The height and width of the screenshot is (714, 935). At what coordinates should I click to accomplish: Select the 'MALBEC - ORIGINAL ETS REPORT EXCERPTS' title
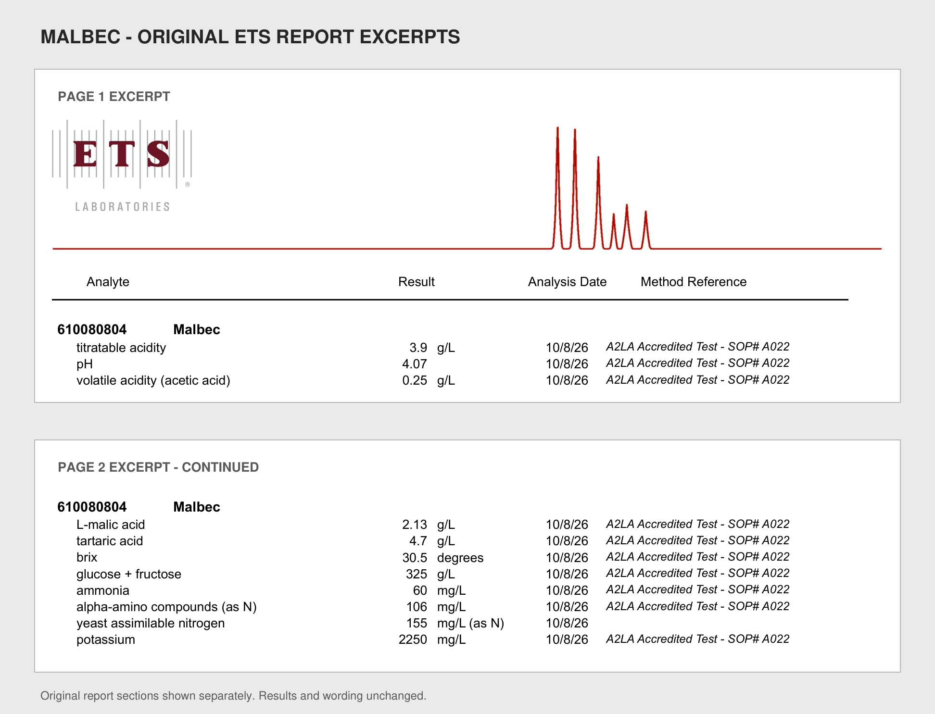250,37
